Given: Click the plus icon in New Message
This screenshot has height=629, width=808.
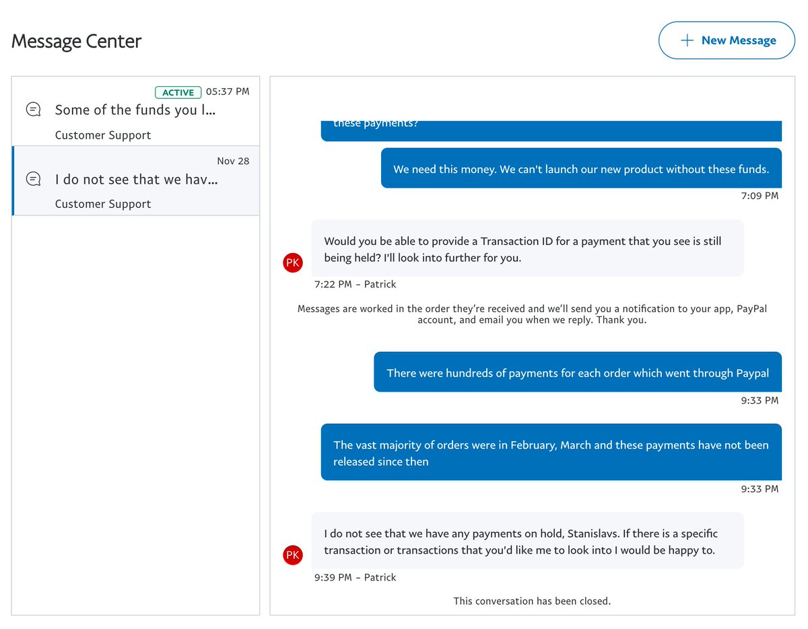Looking at the screenshot, I should coord(687,40).
